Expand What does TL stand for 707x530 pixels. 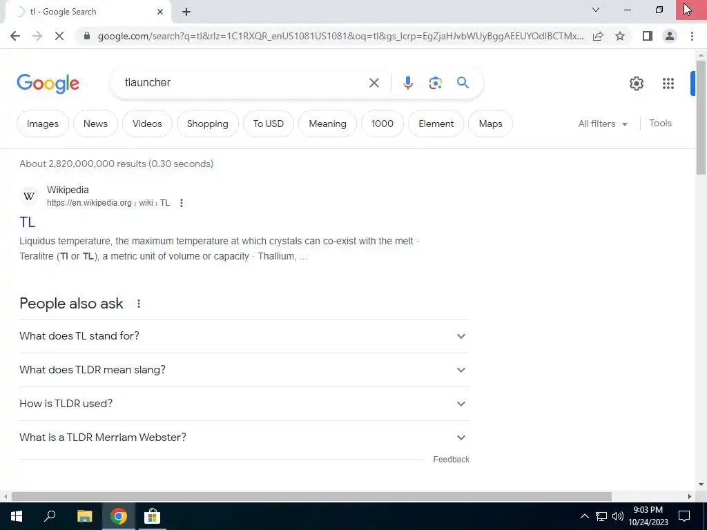[x=244, y=336]
